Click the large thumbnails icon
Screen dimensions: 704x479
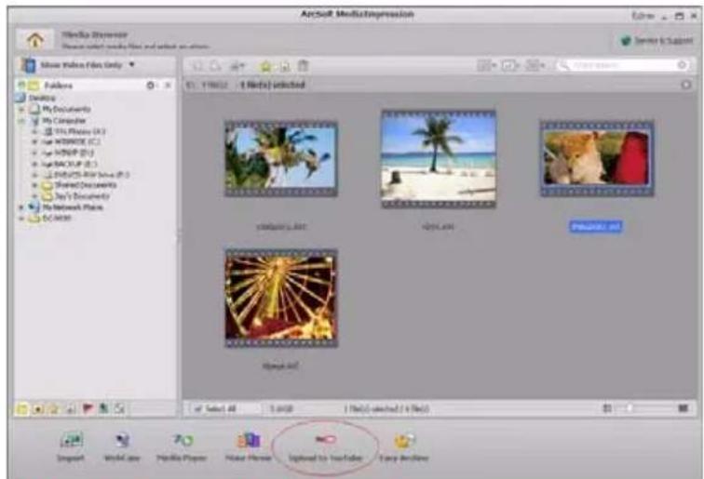tap(683, 408)
